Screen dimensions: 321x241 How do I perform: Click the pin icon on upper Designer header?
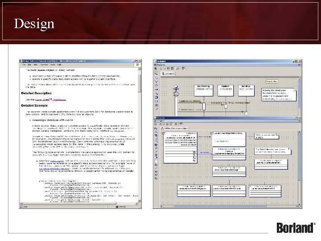[299, 65]
